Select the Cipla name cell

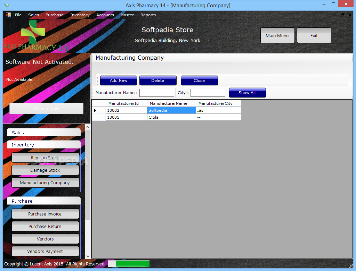pyautogui.click(x=171, y=117)
